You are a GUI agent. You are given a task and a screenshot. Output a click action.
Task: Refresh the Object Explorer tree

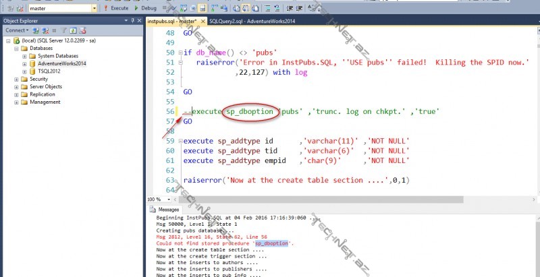[x=72, y=30]
